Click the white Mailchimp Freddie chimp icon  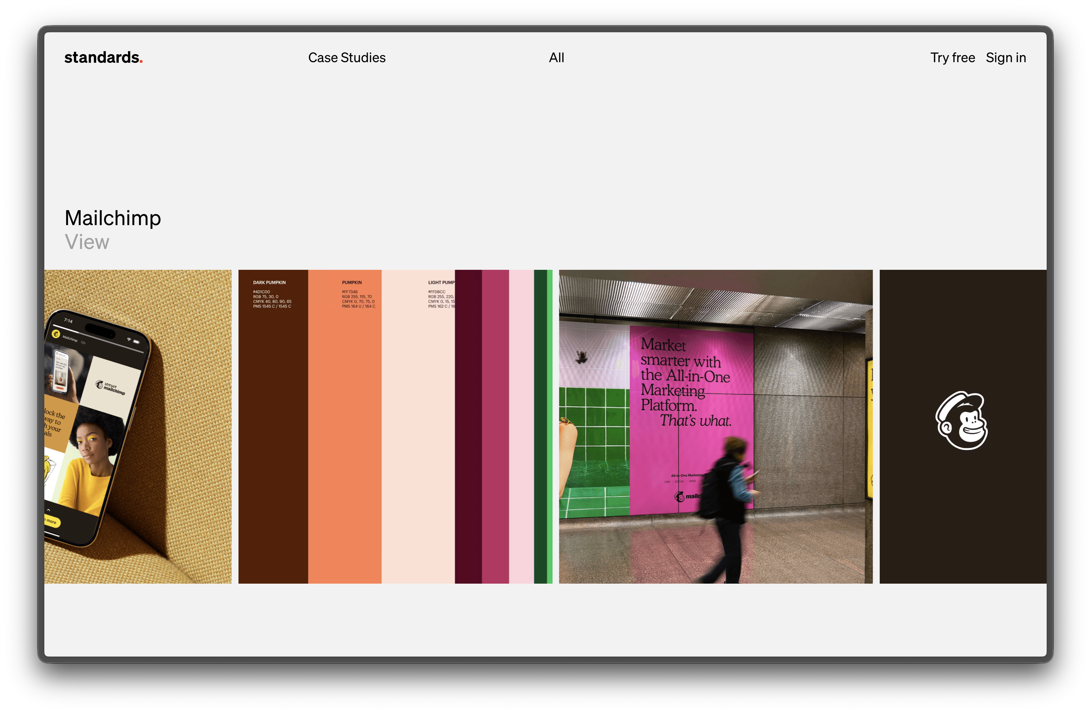961,420
